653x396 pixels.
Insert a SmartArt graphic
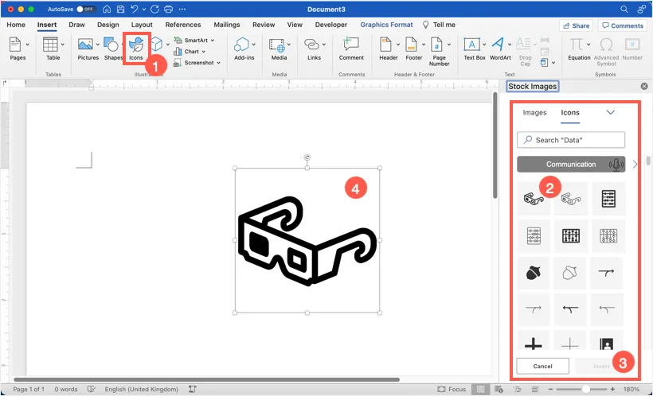tap(192, 41)
